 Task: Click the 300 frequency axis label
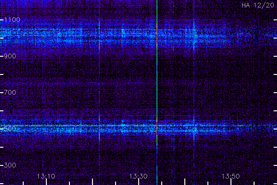(10, 165)
